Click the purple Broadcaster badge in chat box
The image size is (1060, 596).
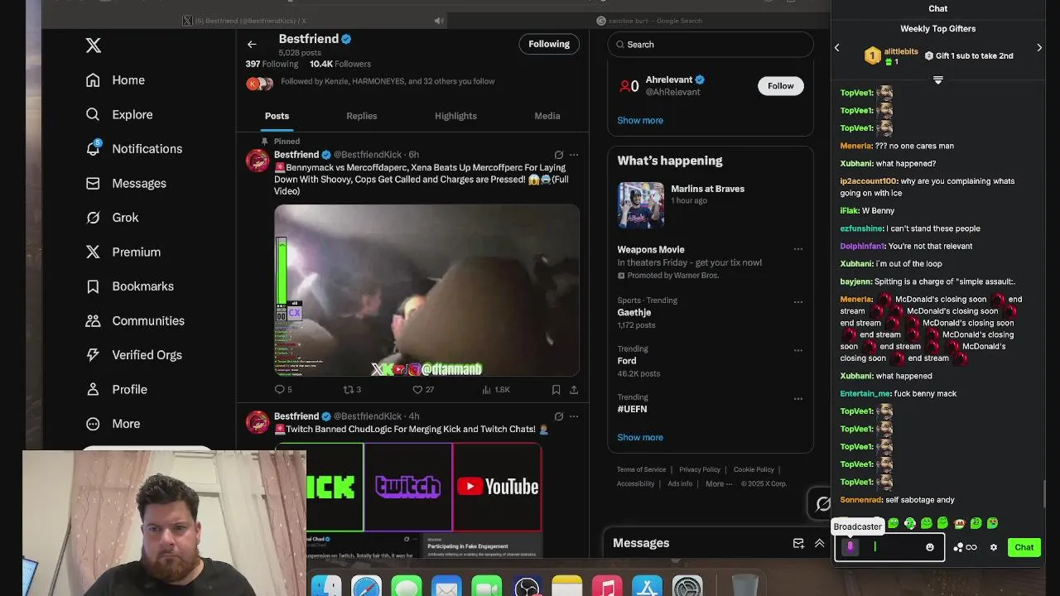click(x=850, y=547)
